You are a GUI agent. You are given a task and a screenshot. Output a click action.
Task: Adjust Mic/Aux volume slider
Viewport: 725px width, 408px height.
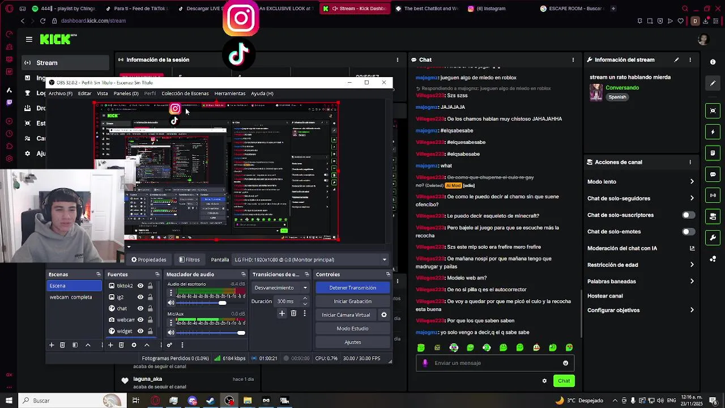[211, 333]
